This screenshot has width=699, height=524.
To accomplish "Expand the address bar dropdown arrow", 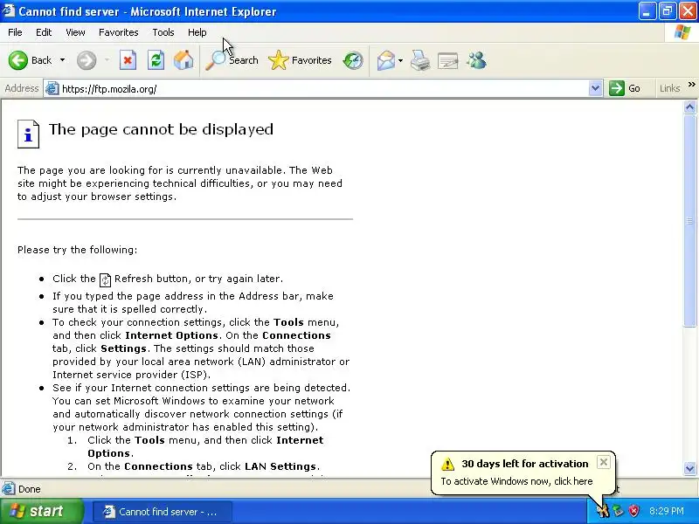I will point(595,89).
